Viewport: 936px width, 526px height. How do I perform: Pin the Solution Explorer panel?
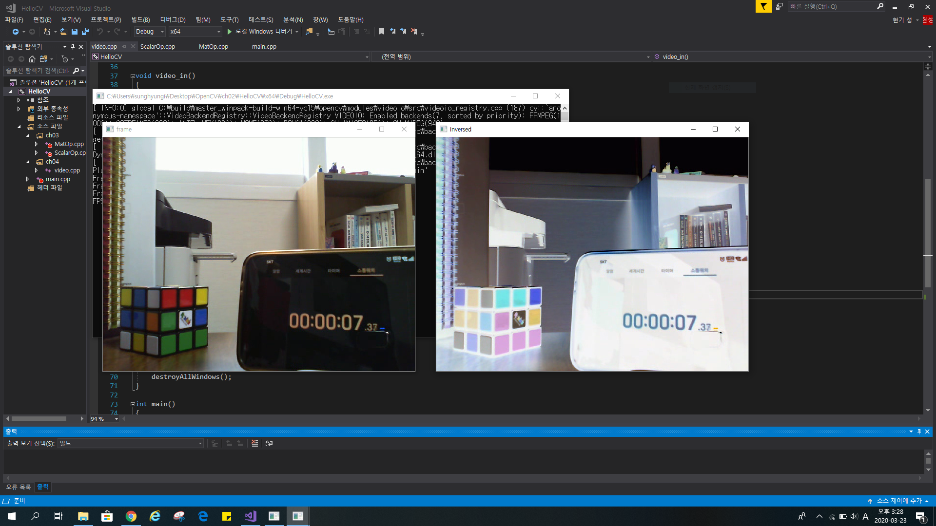pyautogui.click(x=73, y=47)
